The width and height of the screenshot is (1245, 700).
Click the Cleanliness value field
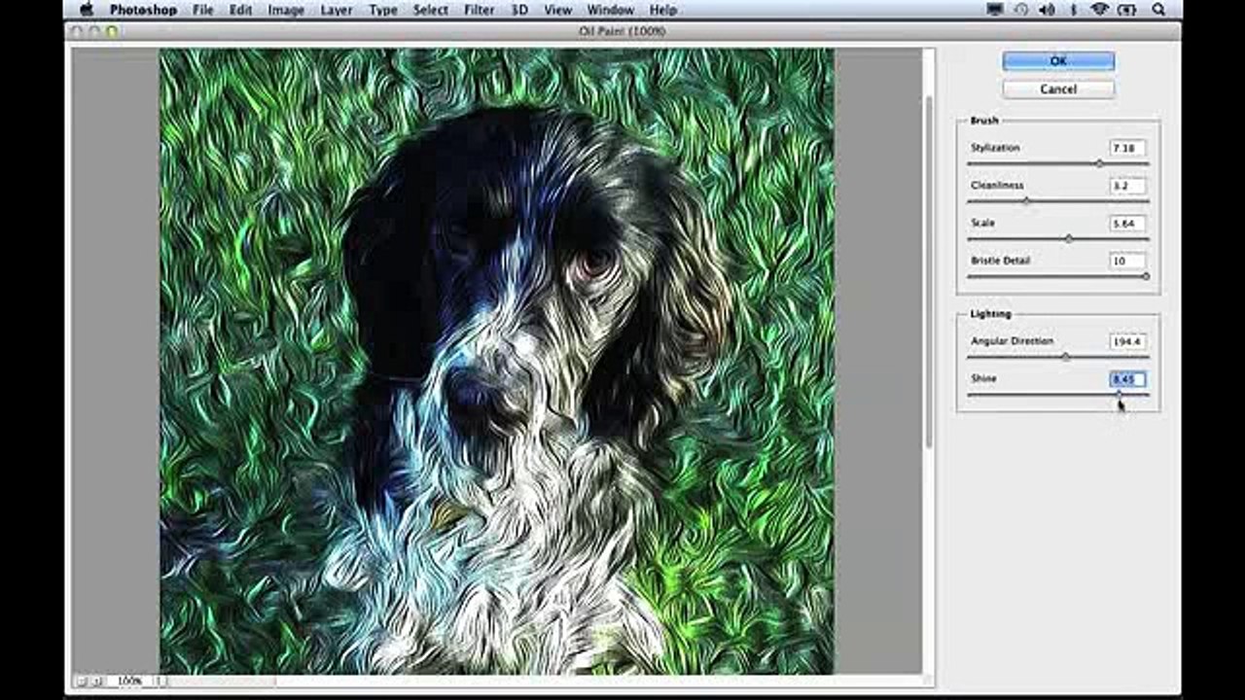[x=1127, y=186]
